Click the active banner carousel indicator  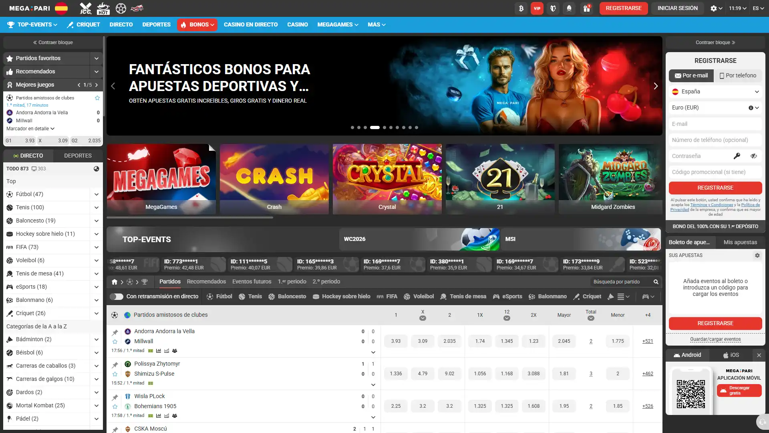coord(375,127)
